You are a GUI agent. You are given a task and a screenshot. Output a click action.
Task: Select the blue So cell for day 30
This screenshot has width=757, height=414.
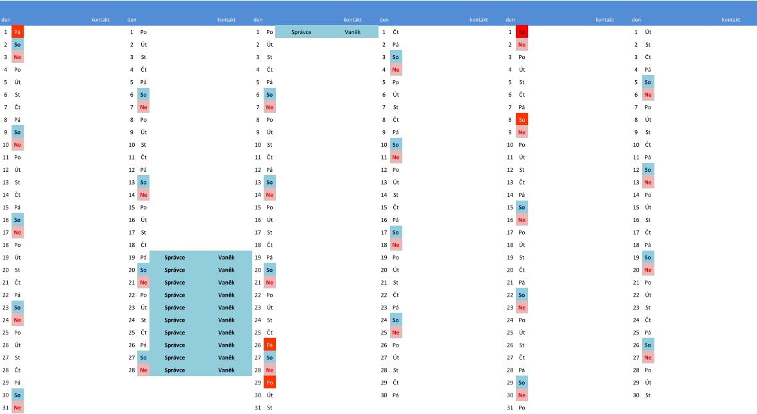(x=17, y=395)
